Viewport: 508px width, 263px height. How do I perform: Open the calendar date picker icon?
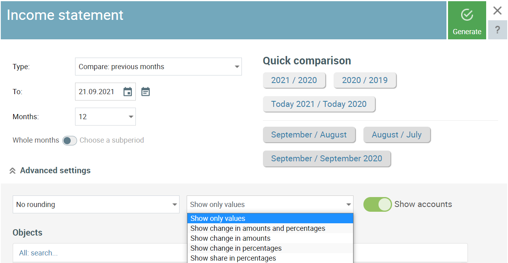point(127,92)
